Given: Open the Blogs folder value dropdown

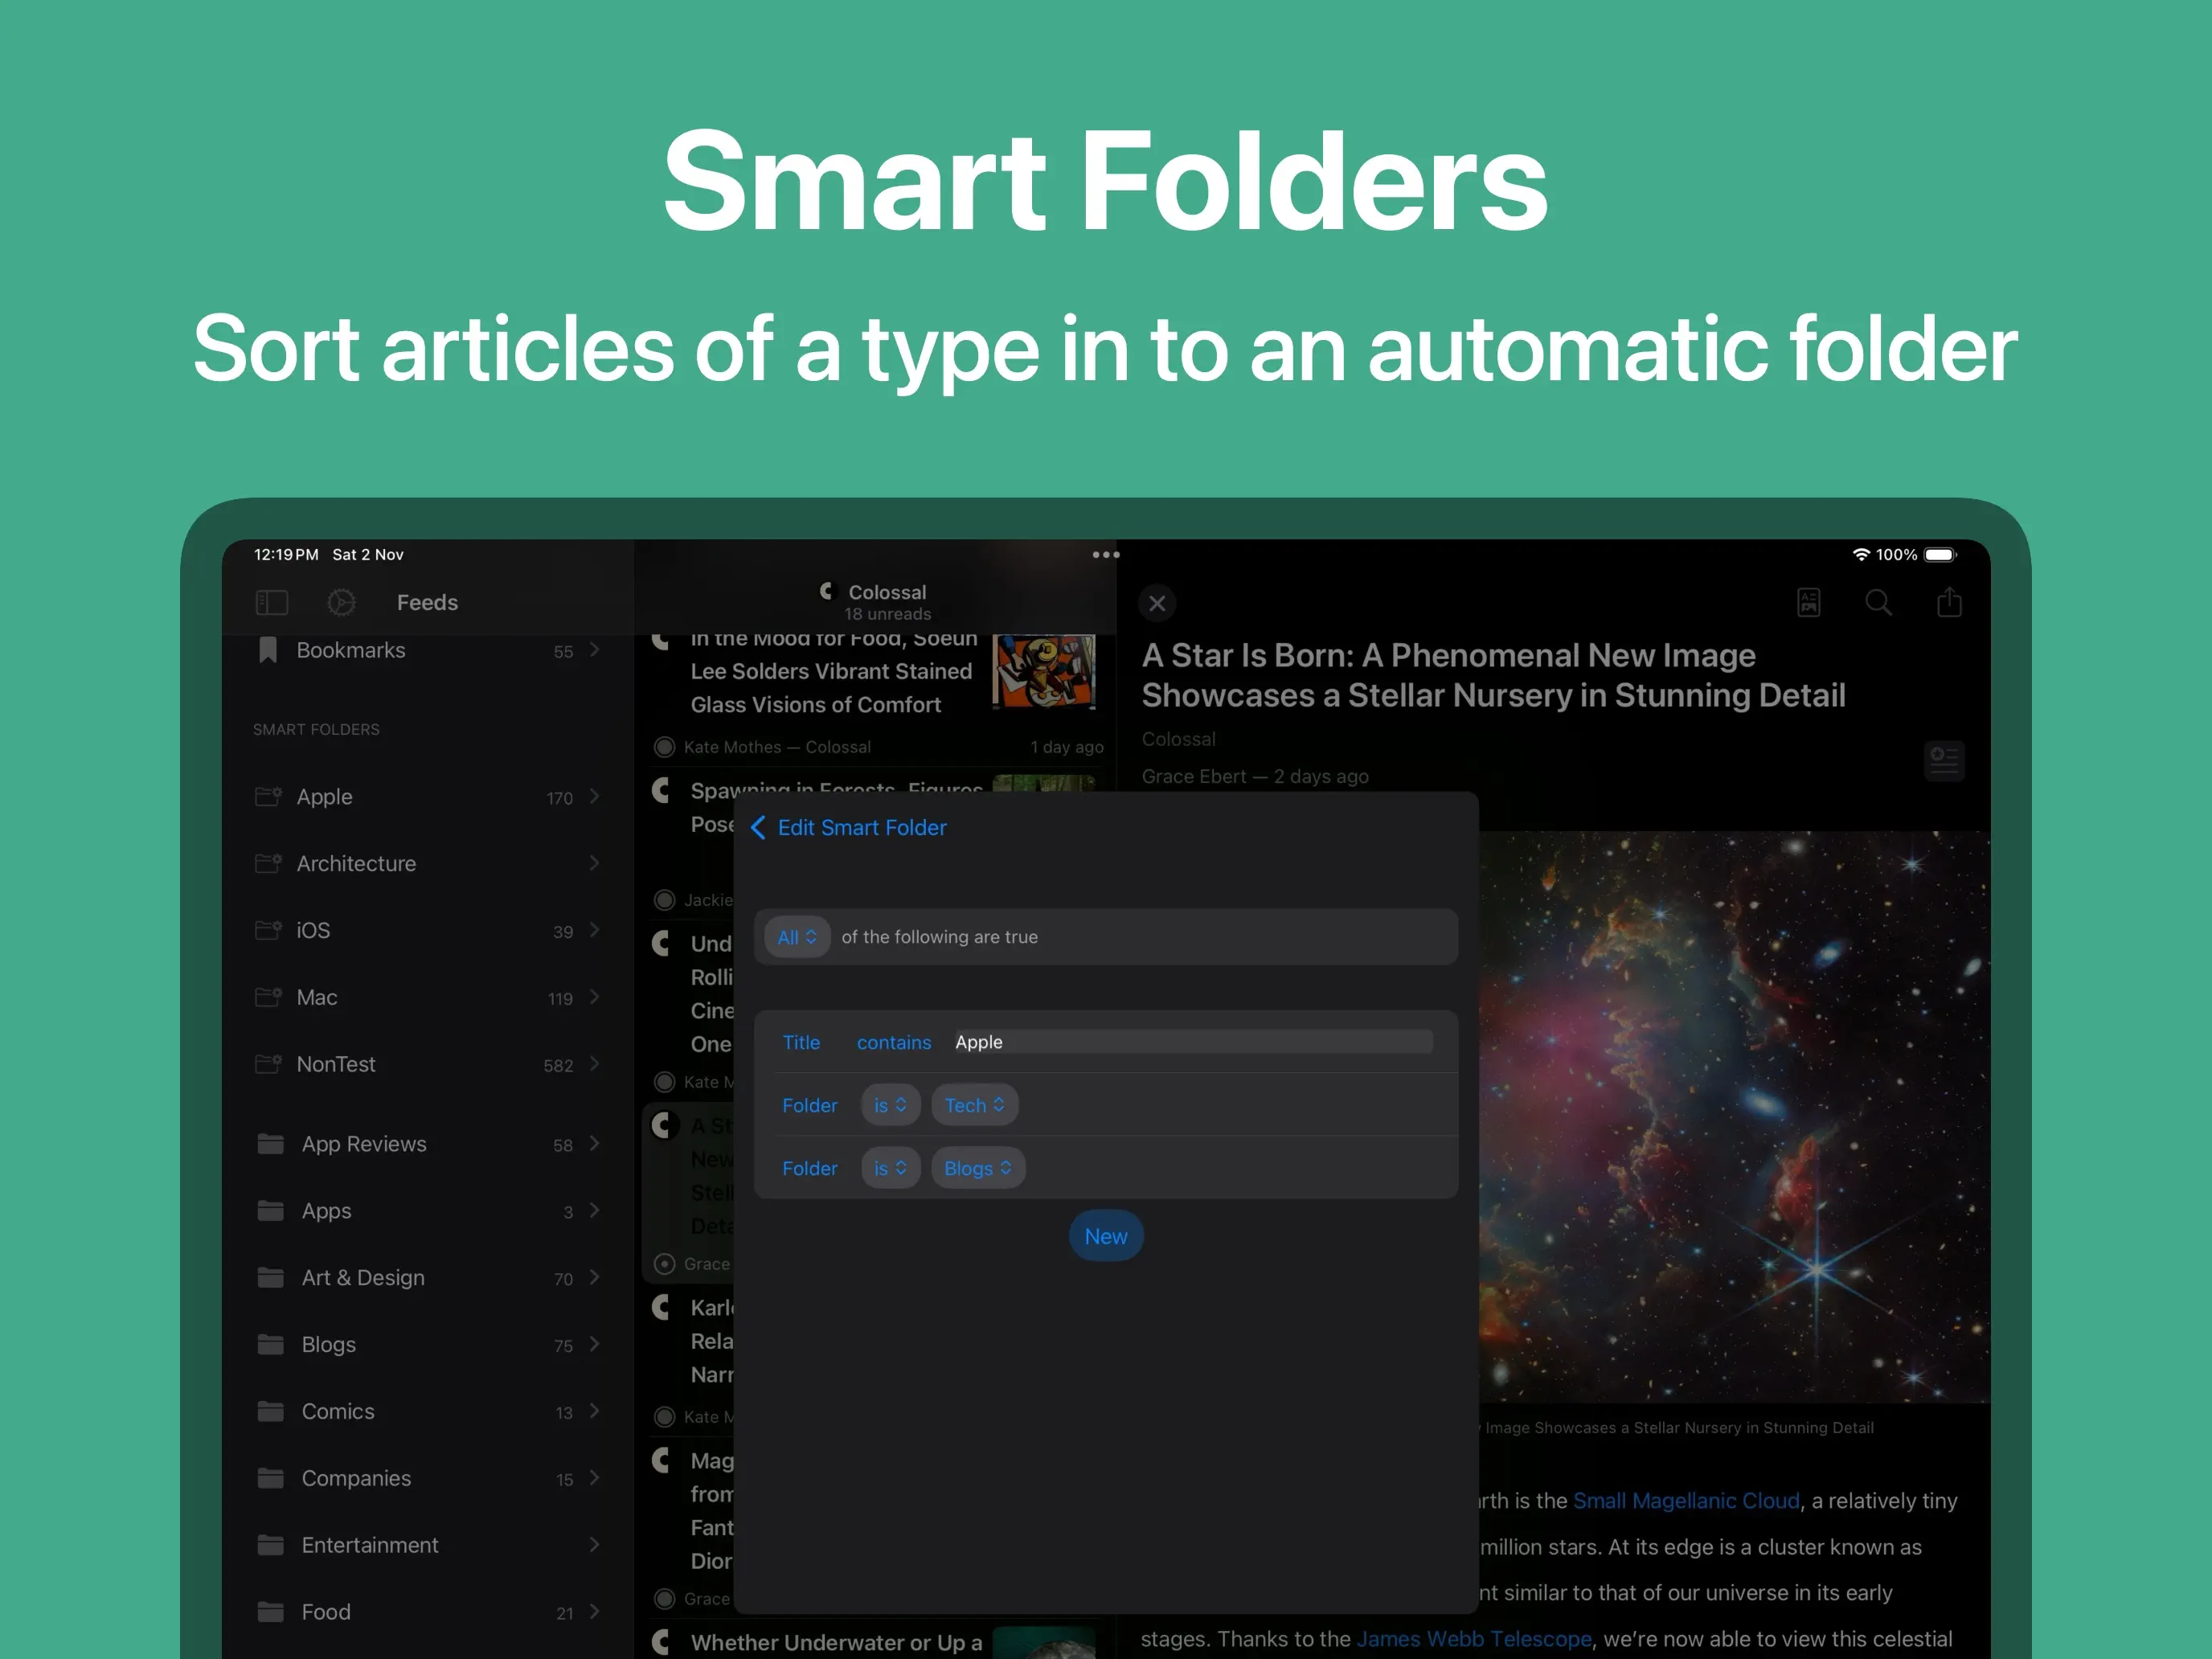Looking at the screenshot, I should point(977,1168).
